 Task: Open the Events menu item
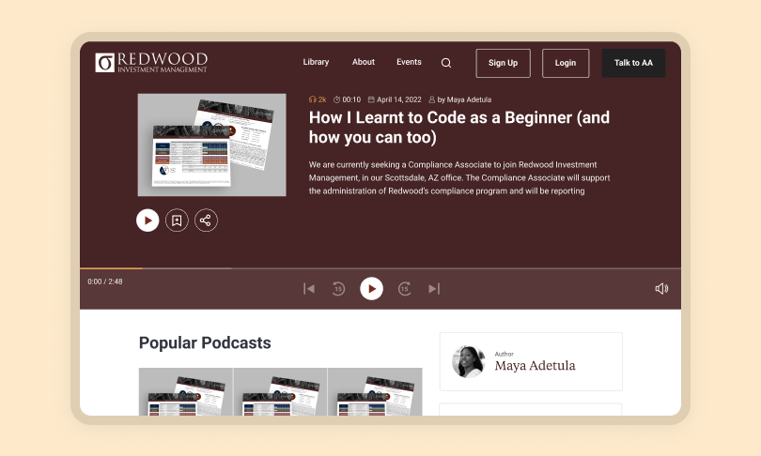point(409,62)
